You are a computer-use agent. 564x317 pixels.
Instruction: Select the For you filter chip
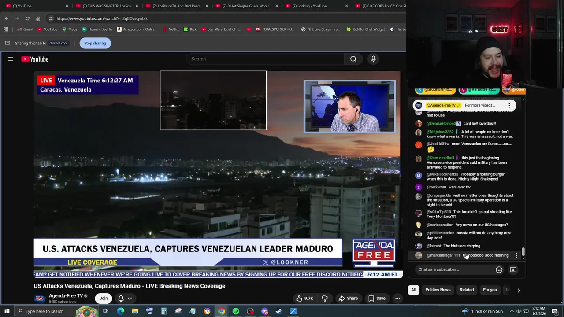coord(490,290)
